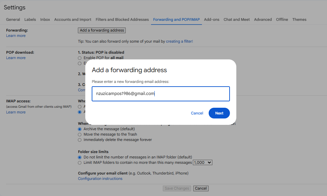
Task: Select Immediately delete the message forever
Action: [80, 140]
